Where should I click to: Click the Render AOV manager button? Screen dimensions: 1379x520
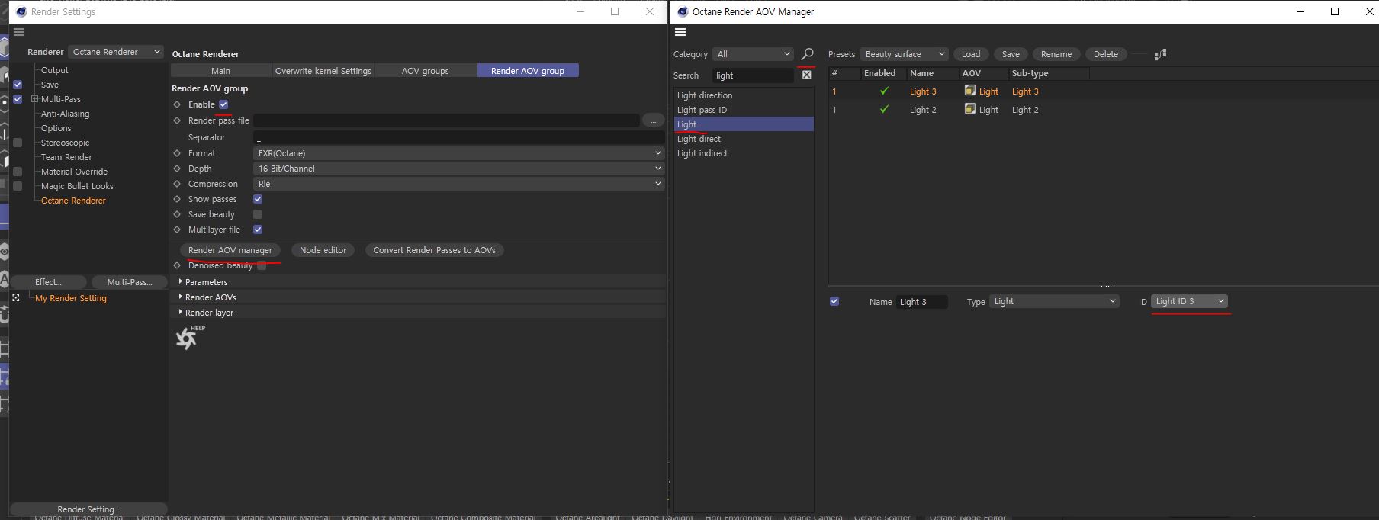[230, 250]
